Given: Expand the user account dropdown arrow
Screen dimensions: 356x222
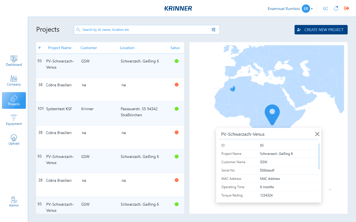Looking at the screenshot, I should point(312,9).
